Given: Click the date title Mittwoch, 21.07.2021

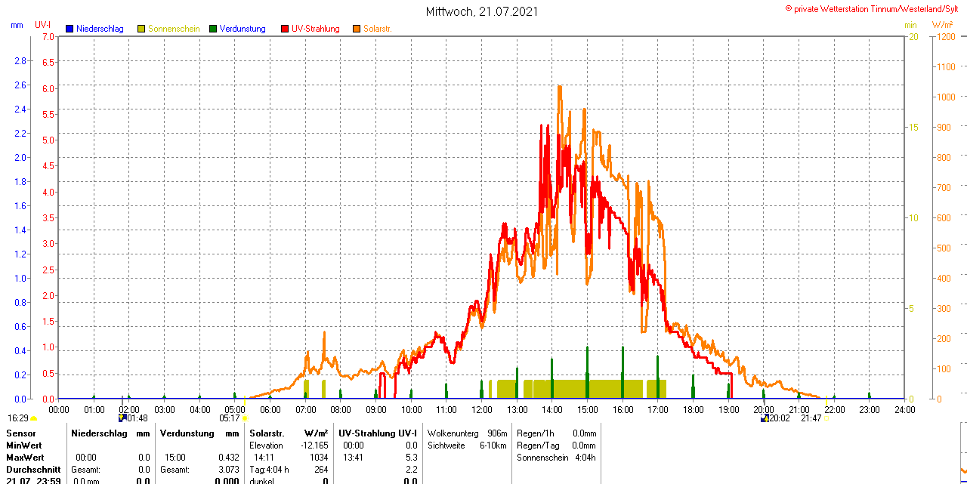Looking at the screenshot, I should pyautogui.click(x=483, y=11).
